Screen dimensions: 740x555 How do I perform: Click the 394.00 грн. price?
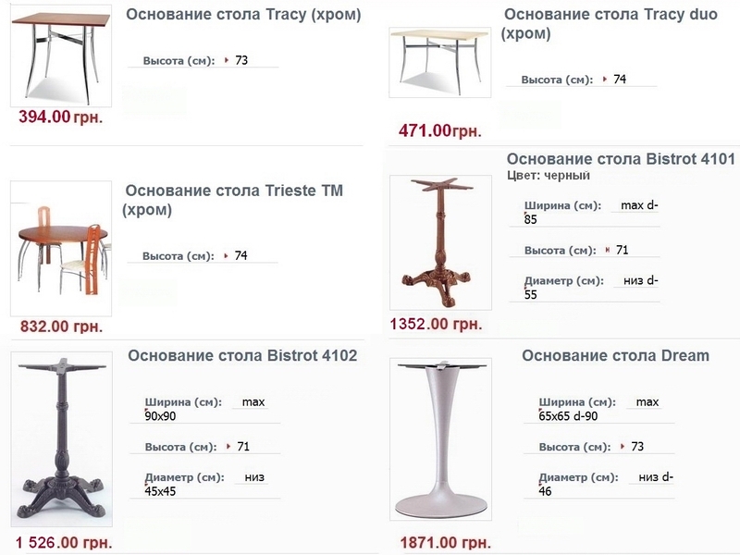[x=60, y=117]
